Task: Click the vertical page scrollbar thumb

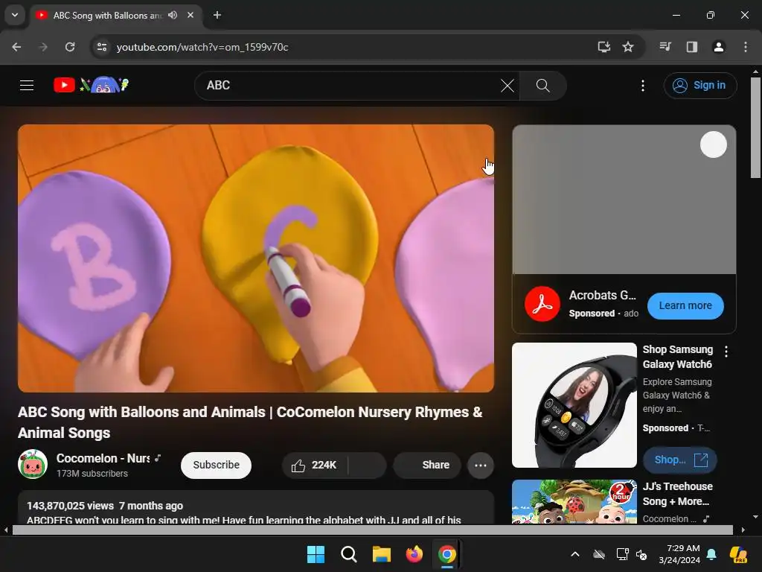Action: (755, 127)
